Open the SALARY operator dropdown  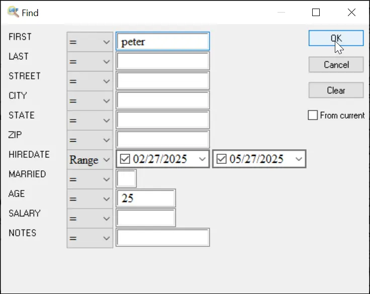point(90,218)
